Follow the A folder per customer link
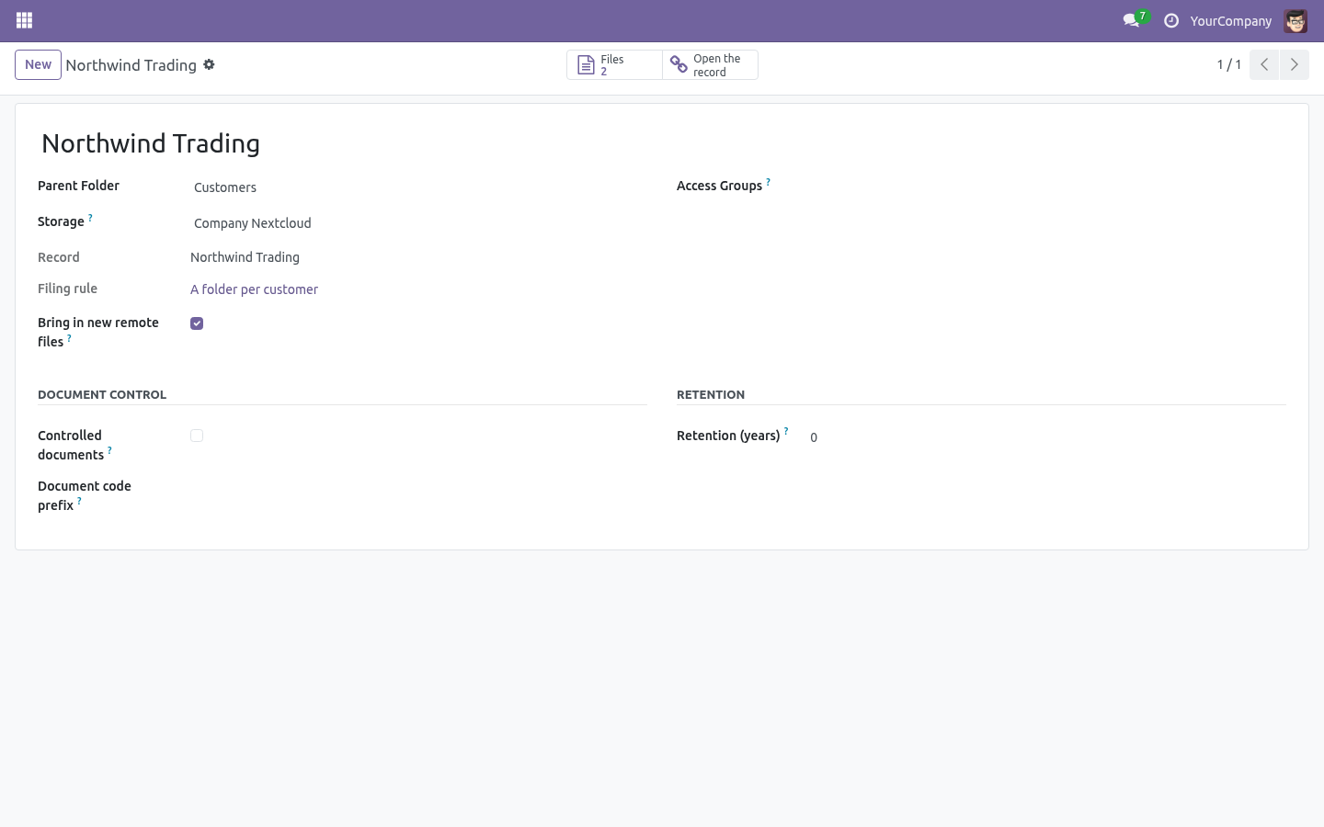 coord(254,289)
